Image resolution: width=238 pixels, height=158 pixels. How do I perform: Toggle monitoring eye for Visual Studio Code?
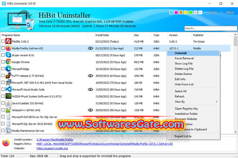click(x=91, y=89)
